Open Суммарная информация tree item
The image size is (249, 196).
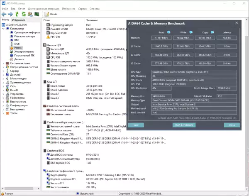[27, 32]
